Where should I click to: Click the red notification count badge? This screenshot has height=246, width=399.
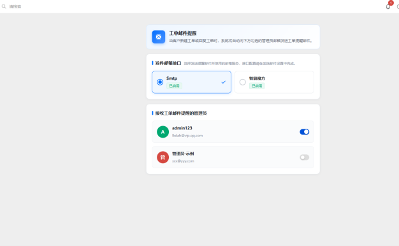(391, 3)
